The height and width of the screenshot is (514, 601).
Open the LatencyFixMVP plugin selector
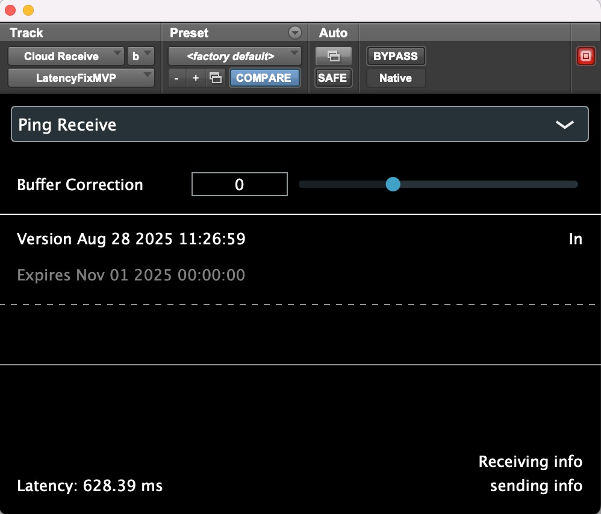tap(81, 78)
